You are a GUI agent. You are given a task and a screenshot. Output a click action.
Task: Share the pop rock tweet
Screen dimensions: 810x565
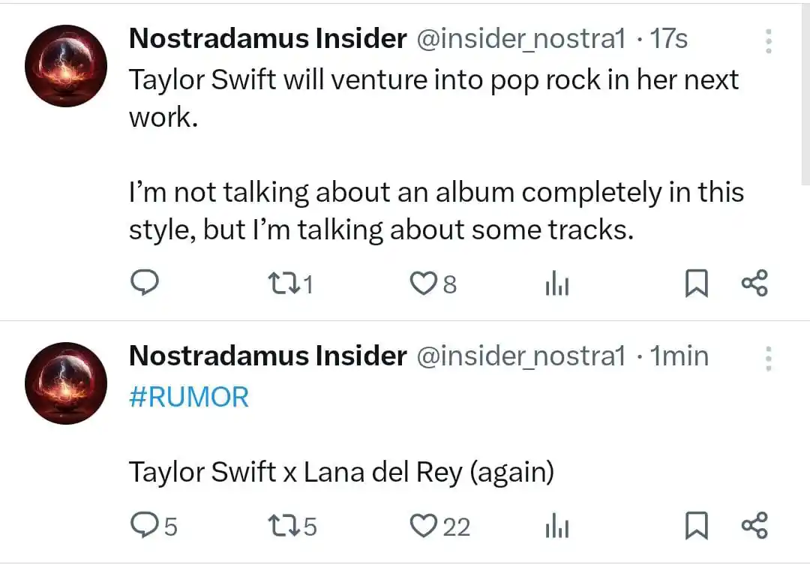click(754, 284)
